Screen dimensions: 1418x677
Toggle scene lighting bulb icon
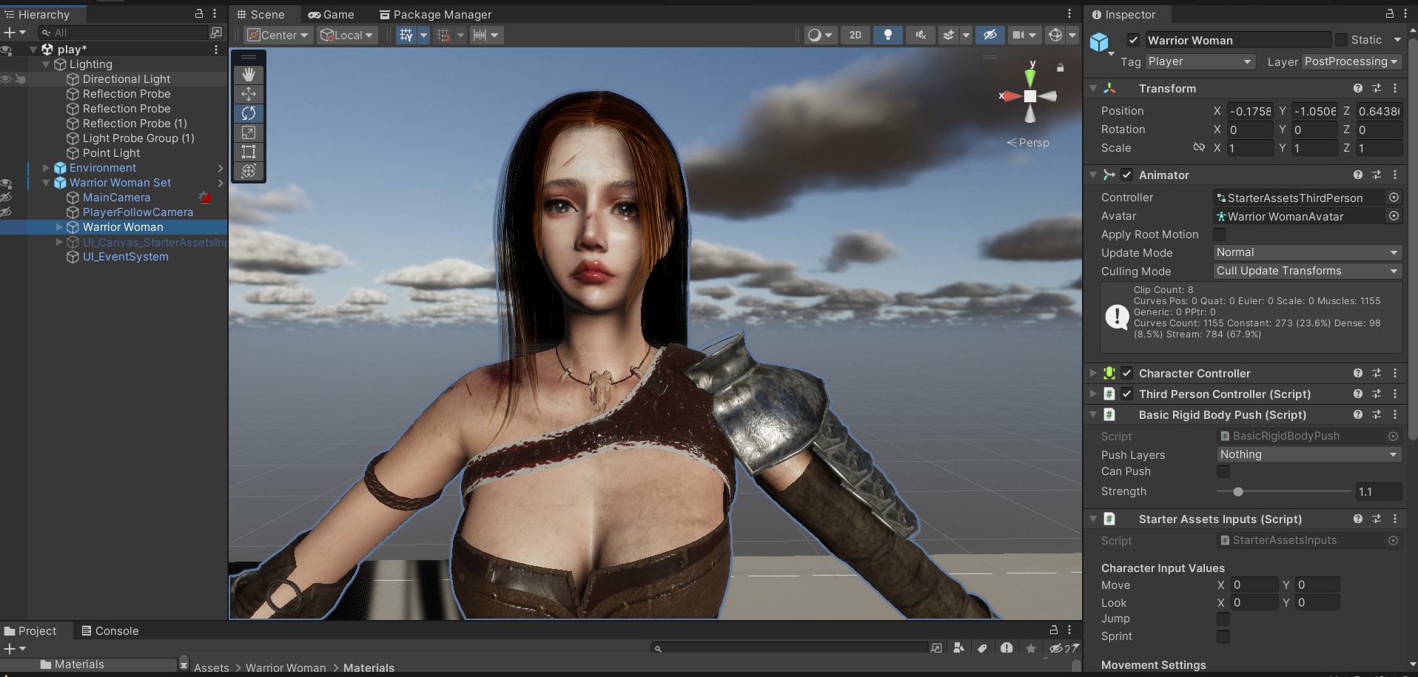click(x=887, y=35)
